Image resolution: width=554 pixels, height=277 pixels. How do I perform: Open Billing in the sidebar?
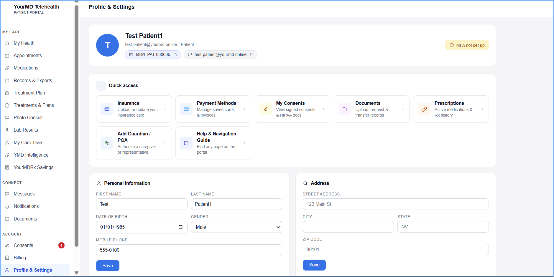pos(35,258)
